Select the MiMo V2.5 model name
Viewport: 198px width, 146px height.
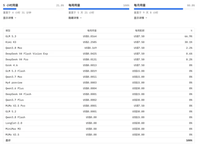pyautogui.click(x=12, y=135)
